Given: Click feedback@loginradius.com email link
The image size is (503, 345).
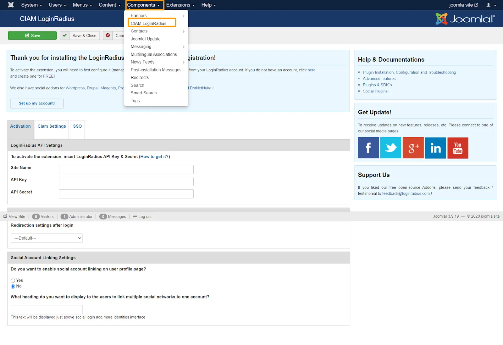Looking at the screenshot, I should pyautogui.click(x=406, y=193).
